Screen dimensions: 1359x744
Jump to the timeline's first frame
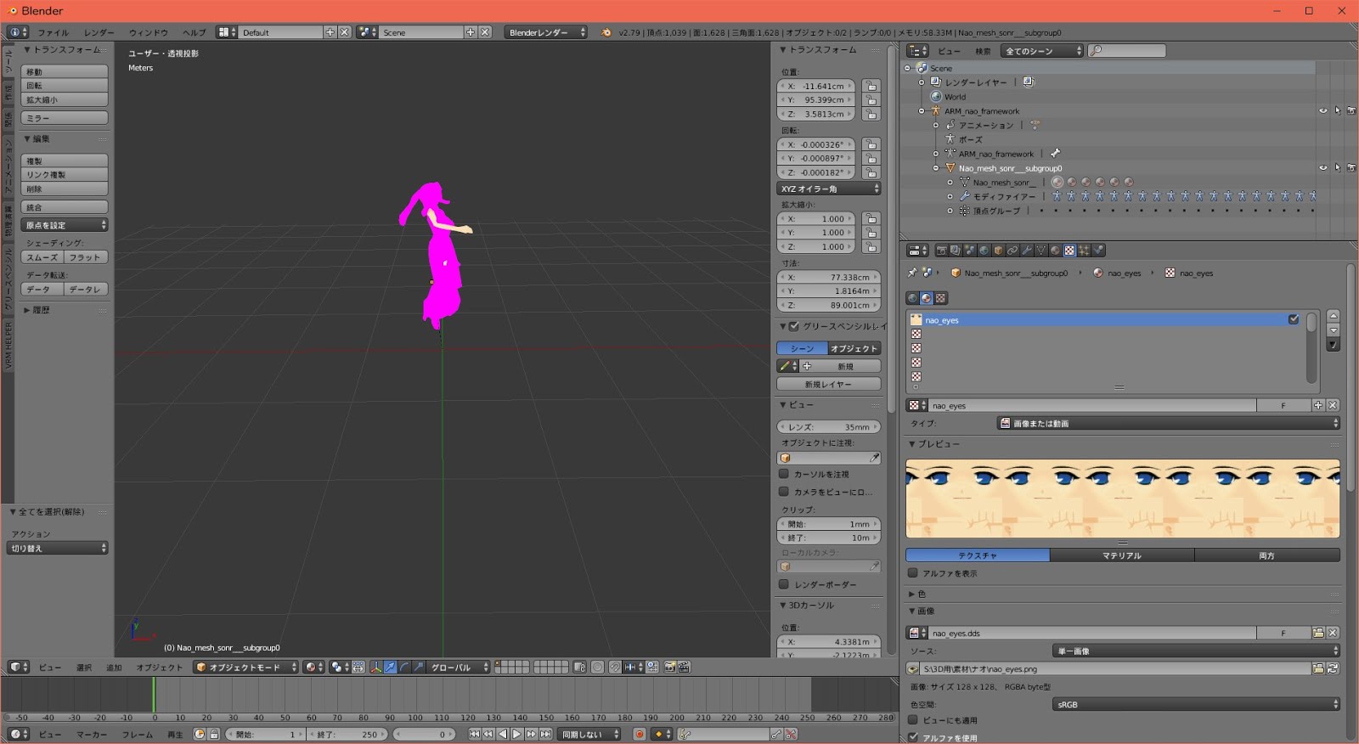pos(474,735)
